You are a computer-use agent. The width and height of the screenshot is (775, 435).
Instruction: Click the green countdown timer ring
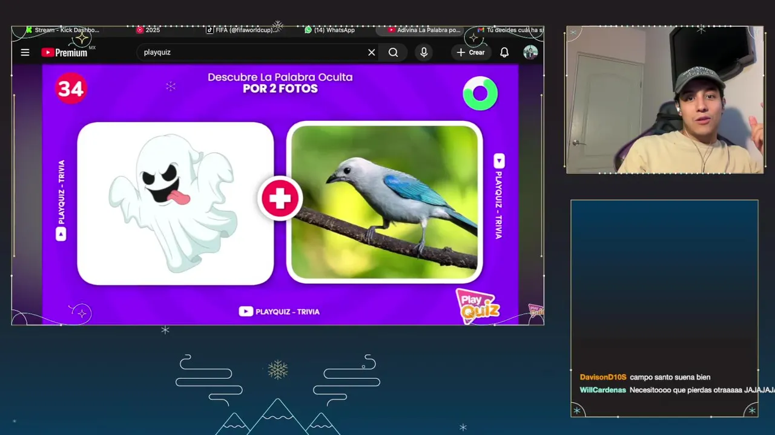pyautogui.click(x=480, y=93)
